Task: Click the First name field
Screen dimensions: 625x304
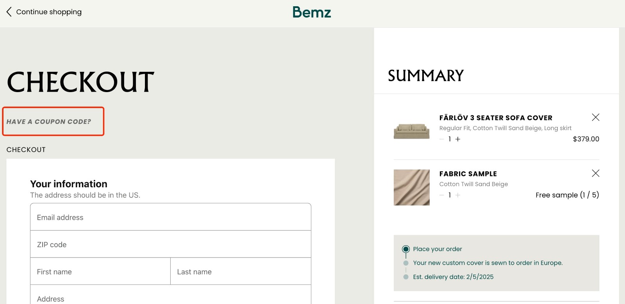Action: pyautogui.click(x=100, y=271)
